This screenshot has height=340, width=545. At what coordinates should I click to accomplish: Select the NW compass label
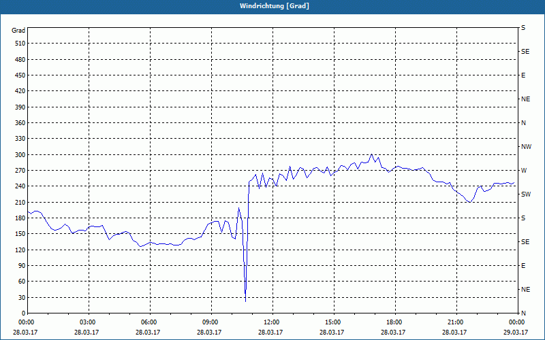[526, 147]
